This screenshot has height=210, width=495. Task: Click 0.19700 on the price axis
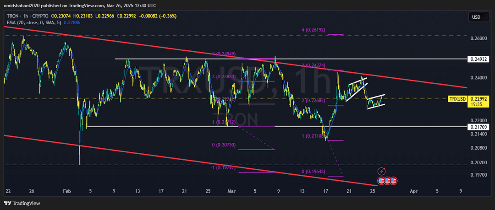pyautogui.click(x=478, y=175)
